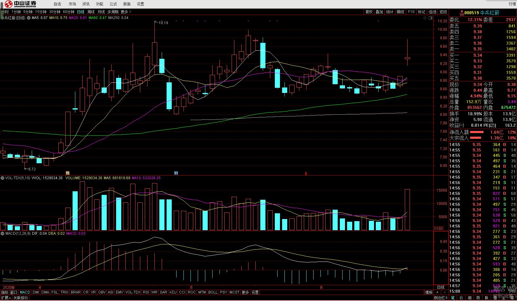This screenshot has height=302, width=517.
Task: Click the 000519 stock code
Action: 472,13
